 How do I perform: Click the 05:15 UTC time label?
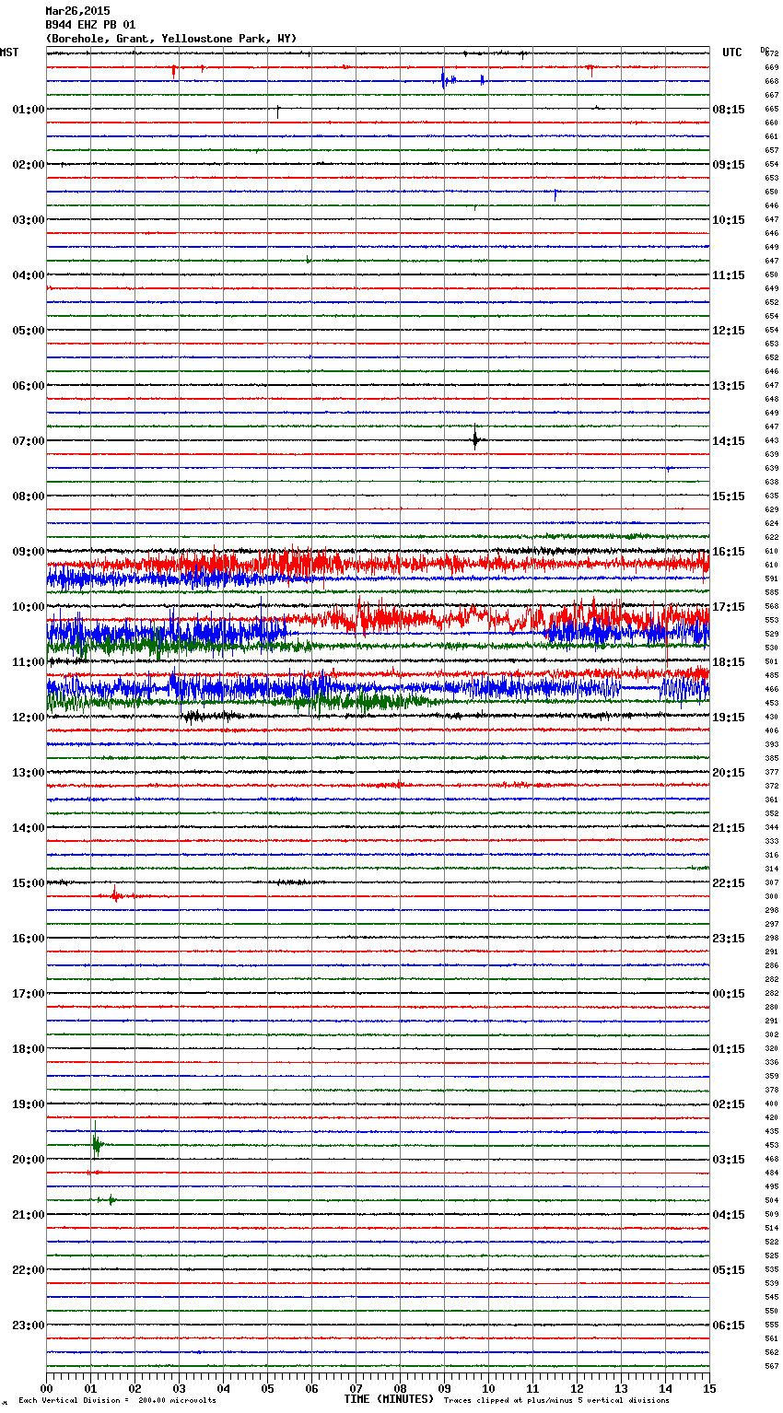729,1270
